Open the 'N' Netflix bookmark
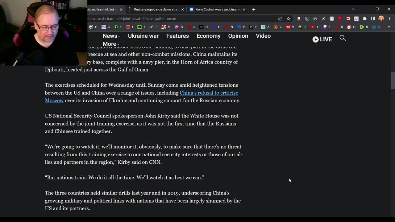Image resolution: width=395 pixels, height=222 pixels. pyautogui.click(x=229, y=27)
